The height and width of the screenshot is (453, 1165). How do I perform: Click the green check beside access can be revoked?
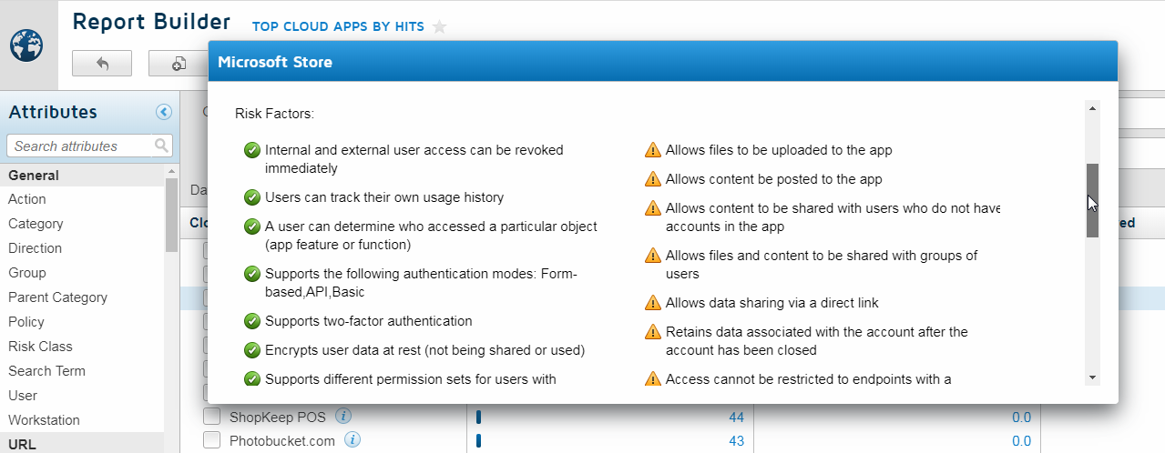252,150
